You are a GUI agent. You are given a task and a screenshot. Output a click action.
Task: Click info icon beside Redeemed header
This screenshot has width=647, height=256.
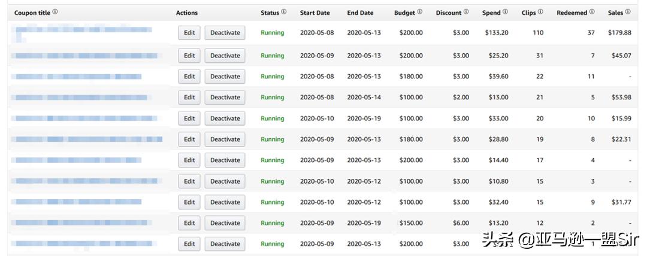coord(592,12)
